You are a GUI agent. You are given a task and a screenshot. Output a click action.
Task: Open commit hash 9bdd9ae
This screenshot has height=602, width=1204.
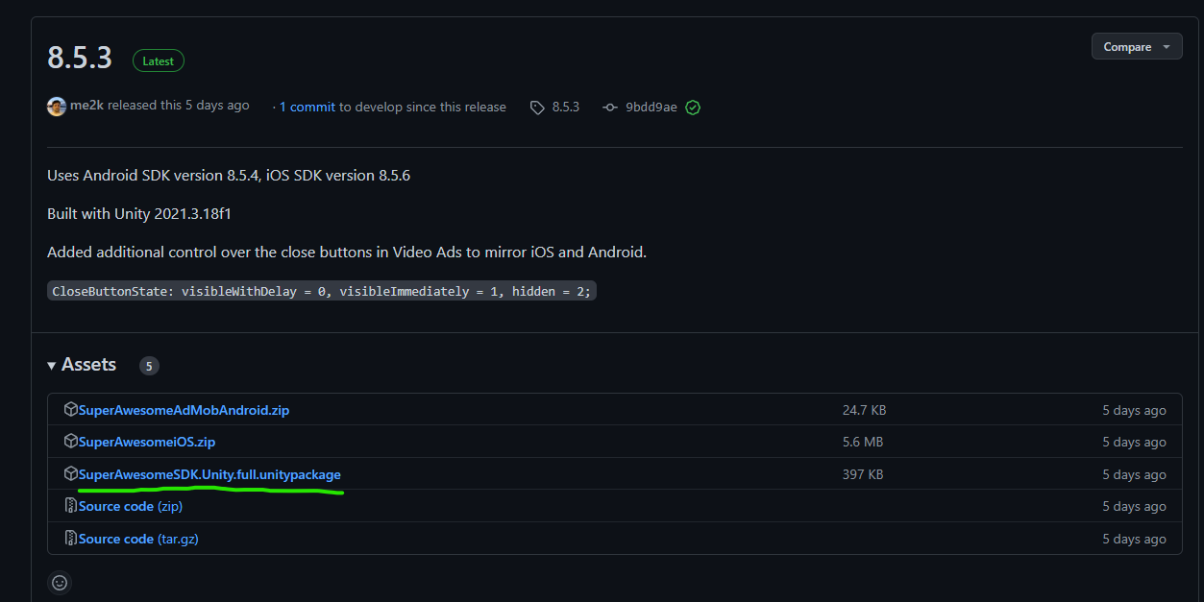click(x=651, y=108)
